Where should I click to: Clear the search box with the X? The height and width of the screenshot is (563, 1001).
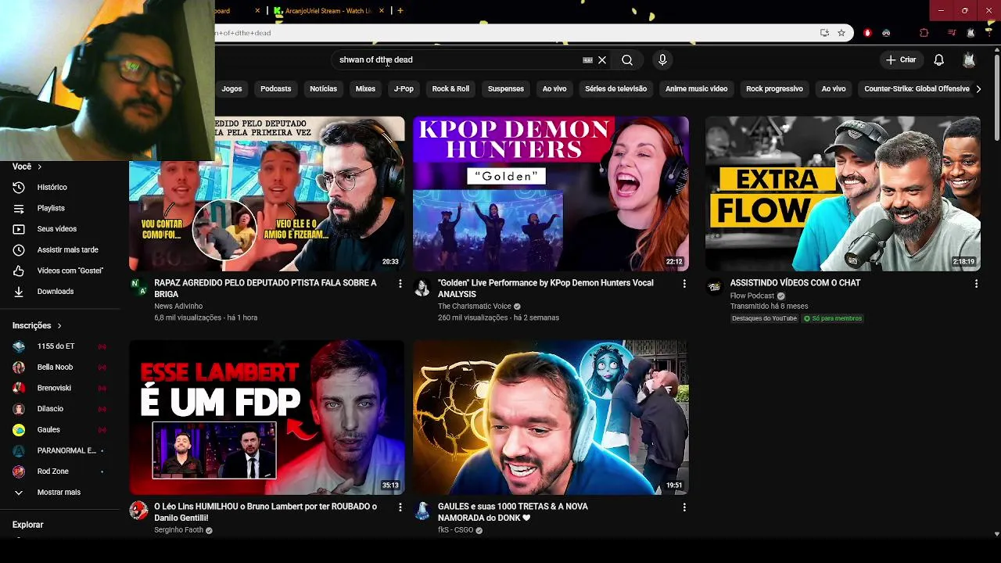tap(602, 60)
